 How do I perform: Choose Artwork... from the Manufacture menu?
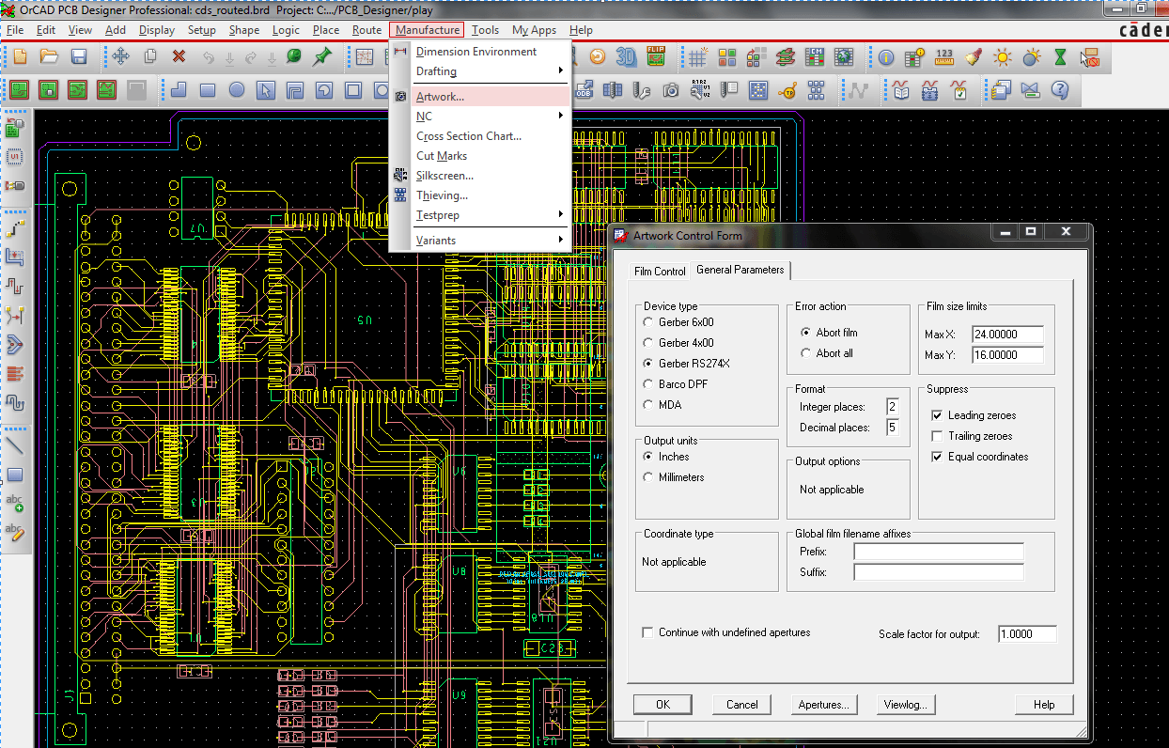(x=479, y=97)
